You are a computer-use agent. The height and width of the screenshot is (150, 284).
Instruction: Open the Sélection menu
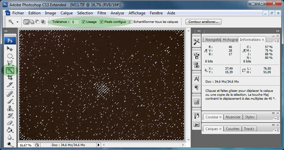click(85, 13)
